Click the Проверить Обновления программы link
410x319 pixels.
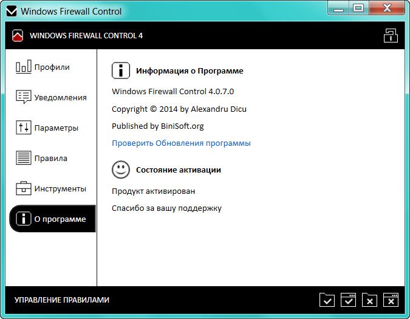181,143
